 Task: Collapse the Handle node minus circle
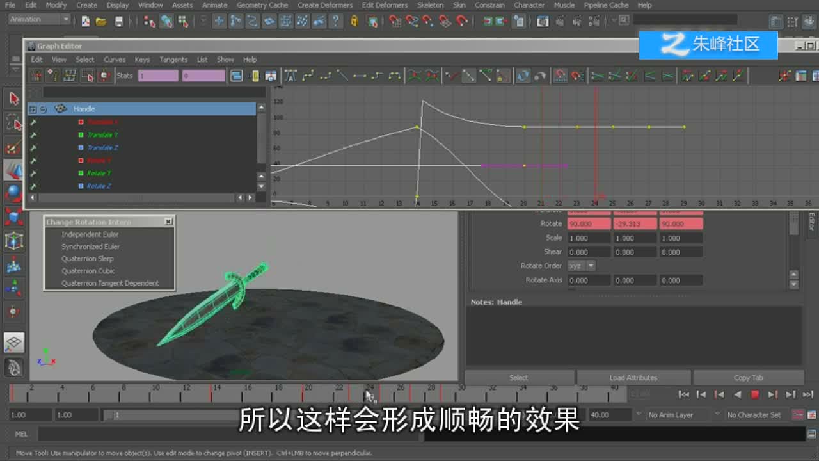coord(43,109)
